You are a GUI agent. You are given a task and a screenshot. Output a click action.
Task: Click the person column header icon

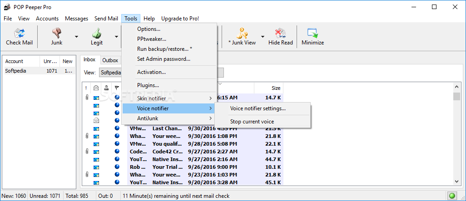106,88
